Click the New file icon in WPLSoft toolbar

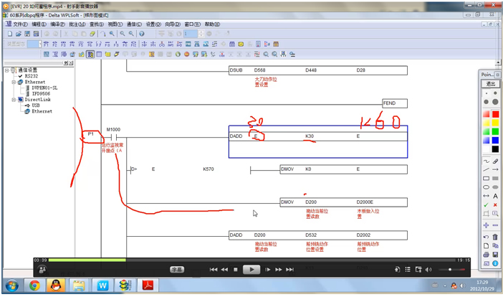pos(10,34)
